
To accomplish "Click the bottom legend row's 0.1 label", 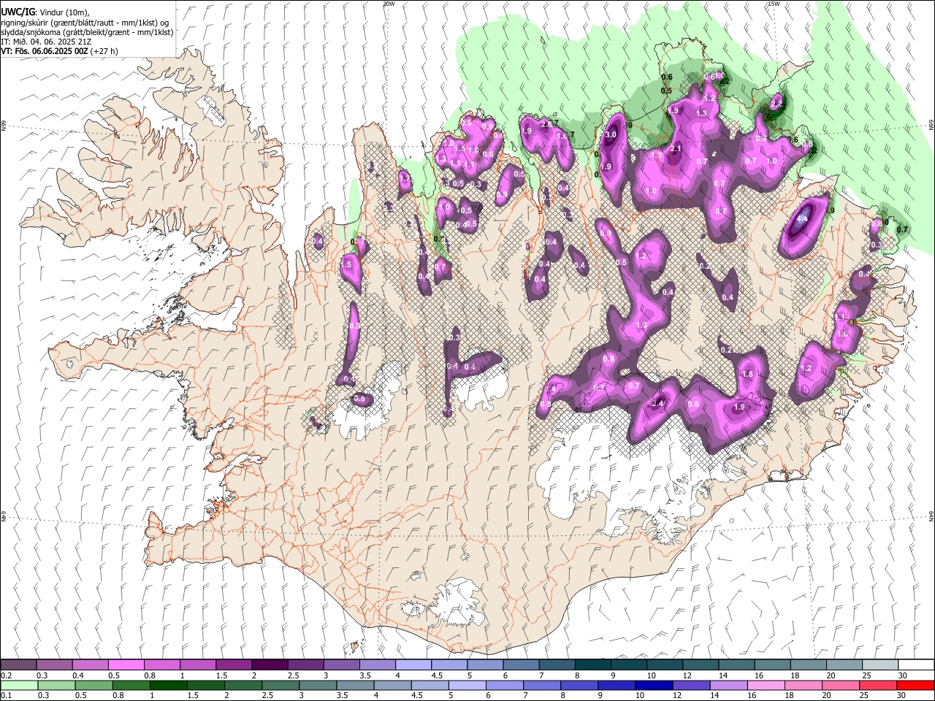I will pos(6,695).
